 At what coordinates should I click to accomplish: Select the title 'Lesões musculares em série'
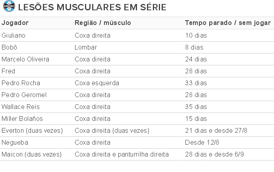point(92,7)
